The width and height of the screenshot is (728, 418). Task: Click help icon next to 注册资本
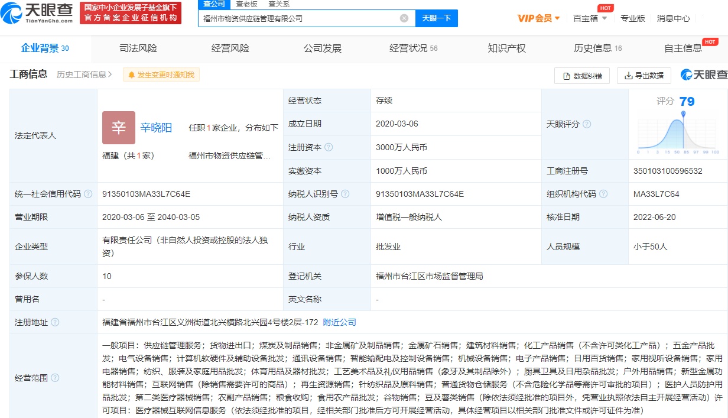pos(329,147)
